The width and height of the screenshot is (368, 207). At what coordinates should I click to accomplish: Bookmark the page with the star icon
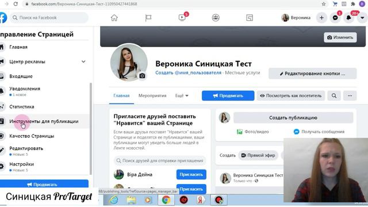324,4
